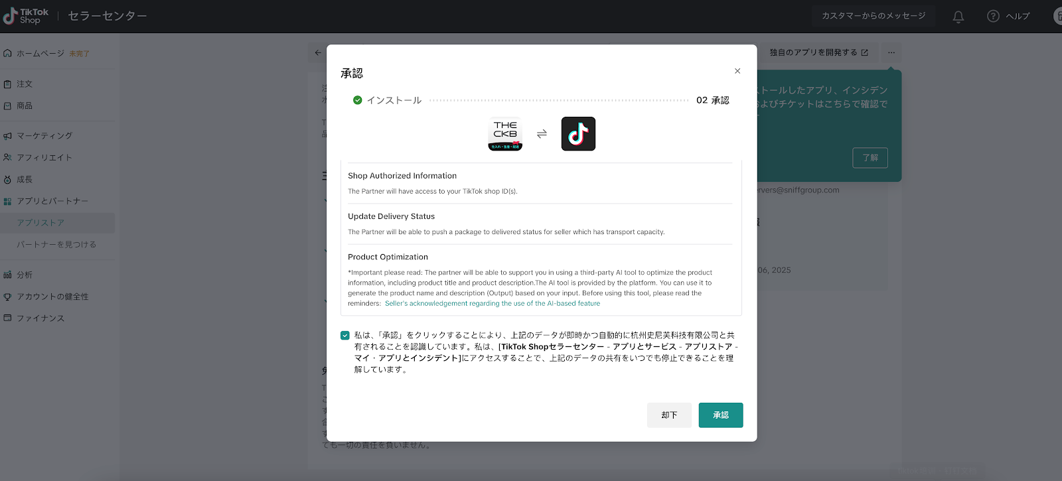Click the analytics chart icon
The height and width of the screenshot is (481, 1062).
tap(7, 275)
